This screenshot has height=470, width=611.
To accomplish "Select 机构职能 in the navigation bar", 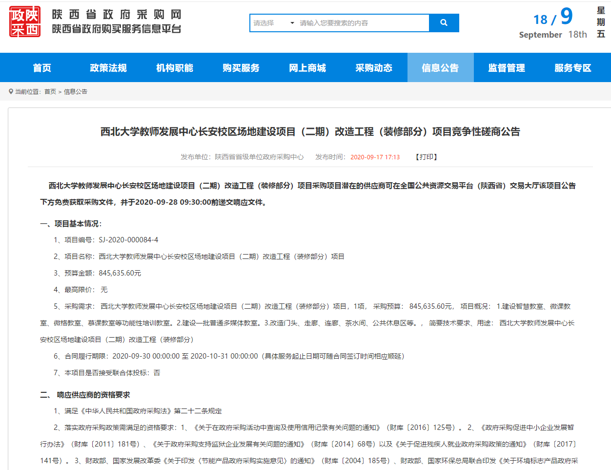I will click(175, 68).
